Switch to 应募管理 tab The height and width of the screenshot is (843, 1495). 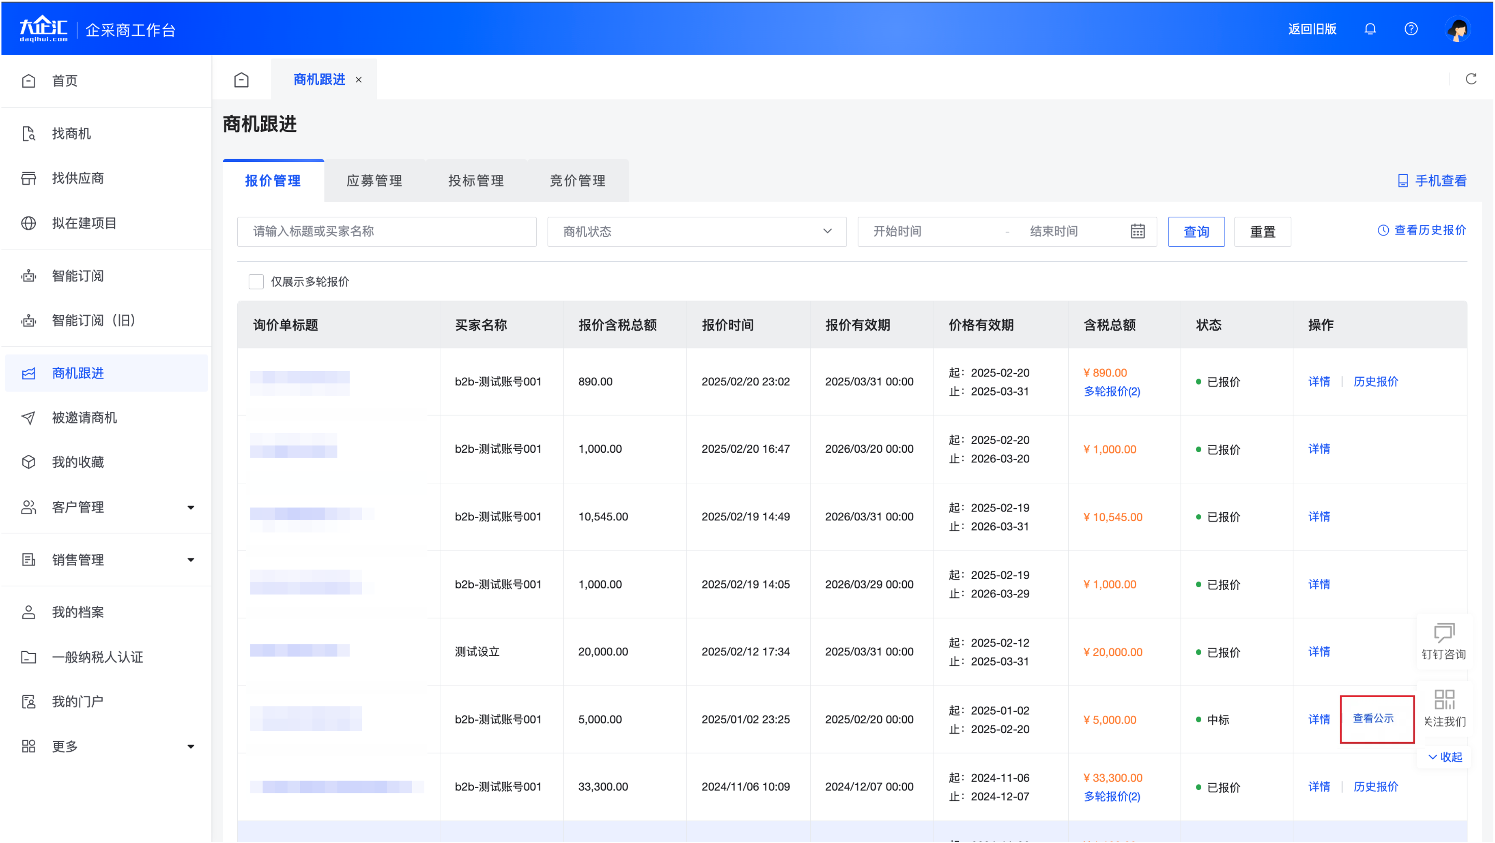374,181
